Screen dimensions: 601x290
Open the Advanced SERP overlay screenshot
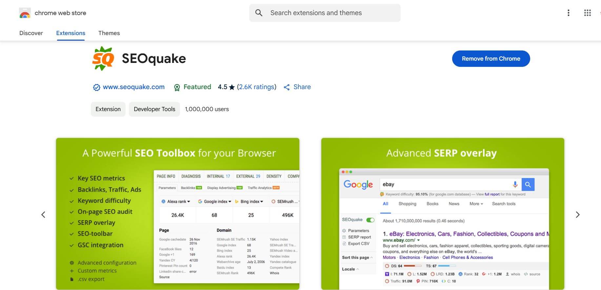pos(443,214)
